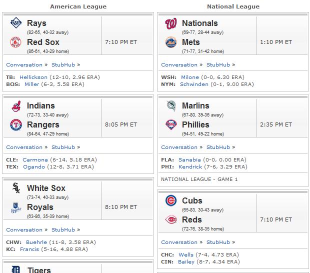This screenshot has width=310, height=273.
Task: Click the New York Mets logo
Action: (171, 42)
